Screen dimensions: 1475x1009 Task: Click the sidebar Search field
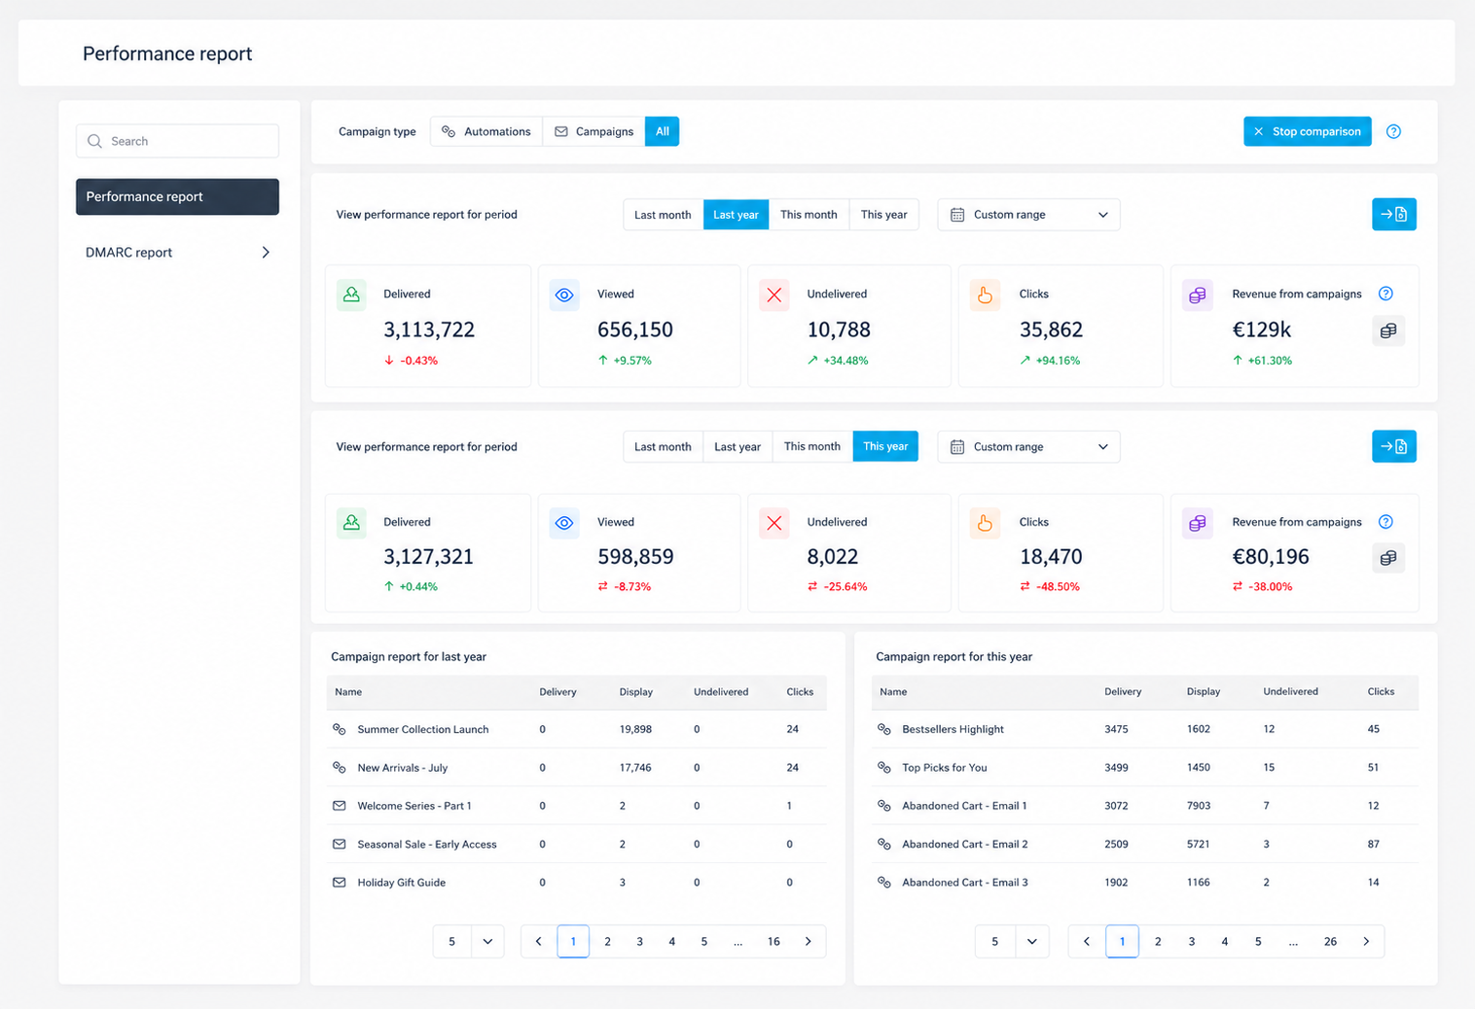[x=177, y=141]
